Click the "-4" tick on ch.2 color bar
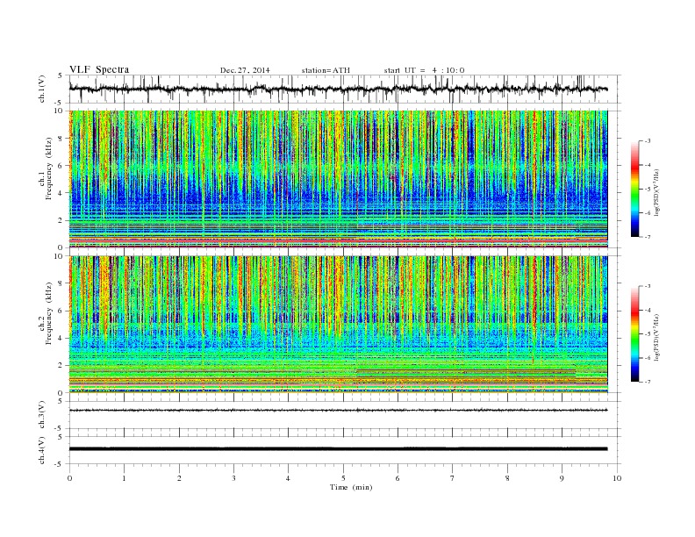 (648, 310)
